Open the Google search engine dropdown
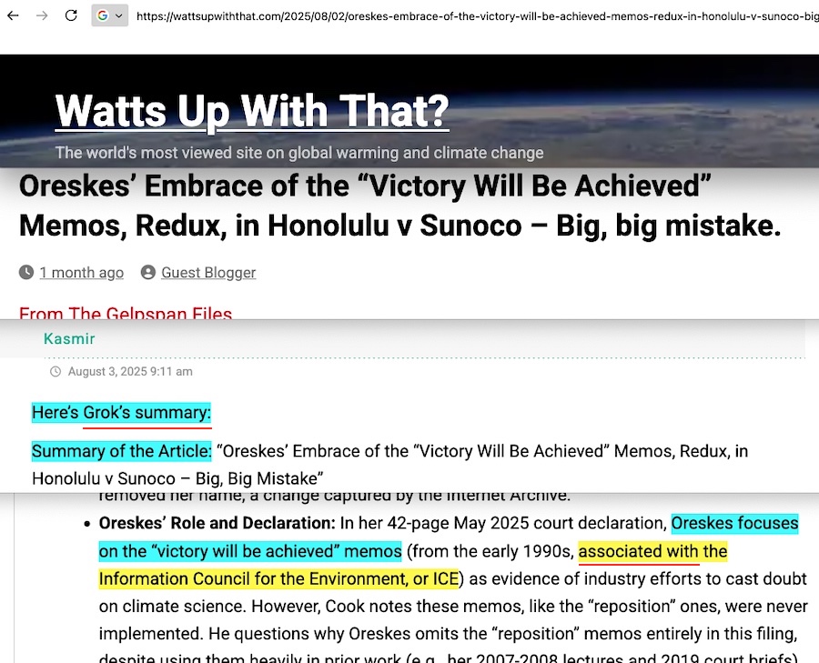 click(109, 15)
